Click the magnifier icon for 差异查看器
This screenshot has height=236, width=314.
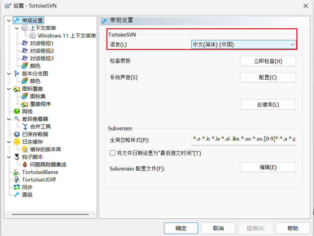point(17,119)
